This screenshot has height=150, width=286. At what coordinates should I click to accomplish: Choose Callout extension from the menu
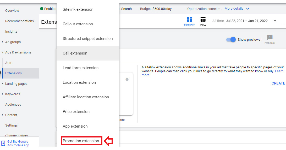[88, 24]
